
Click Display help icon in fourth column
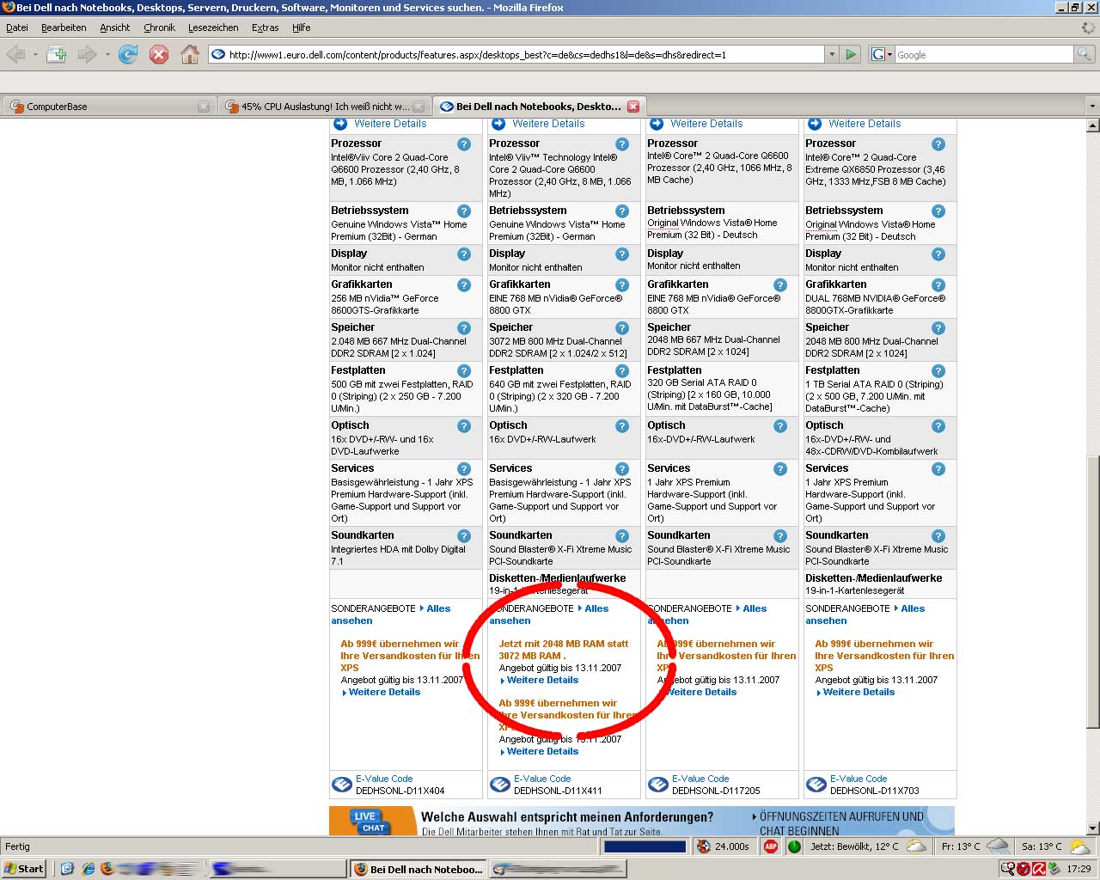click(938, 254)
